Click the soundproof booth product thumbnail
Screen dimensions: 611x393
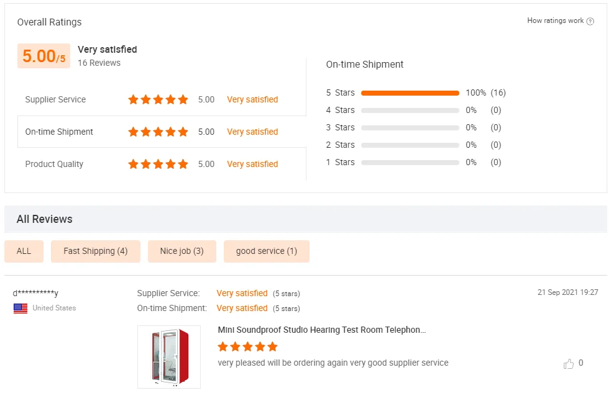click(x=168, y=356)
